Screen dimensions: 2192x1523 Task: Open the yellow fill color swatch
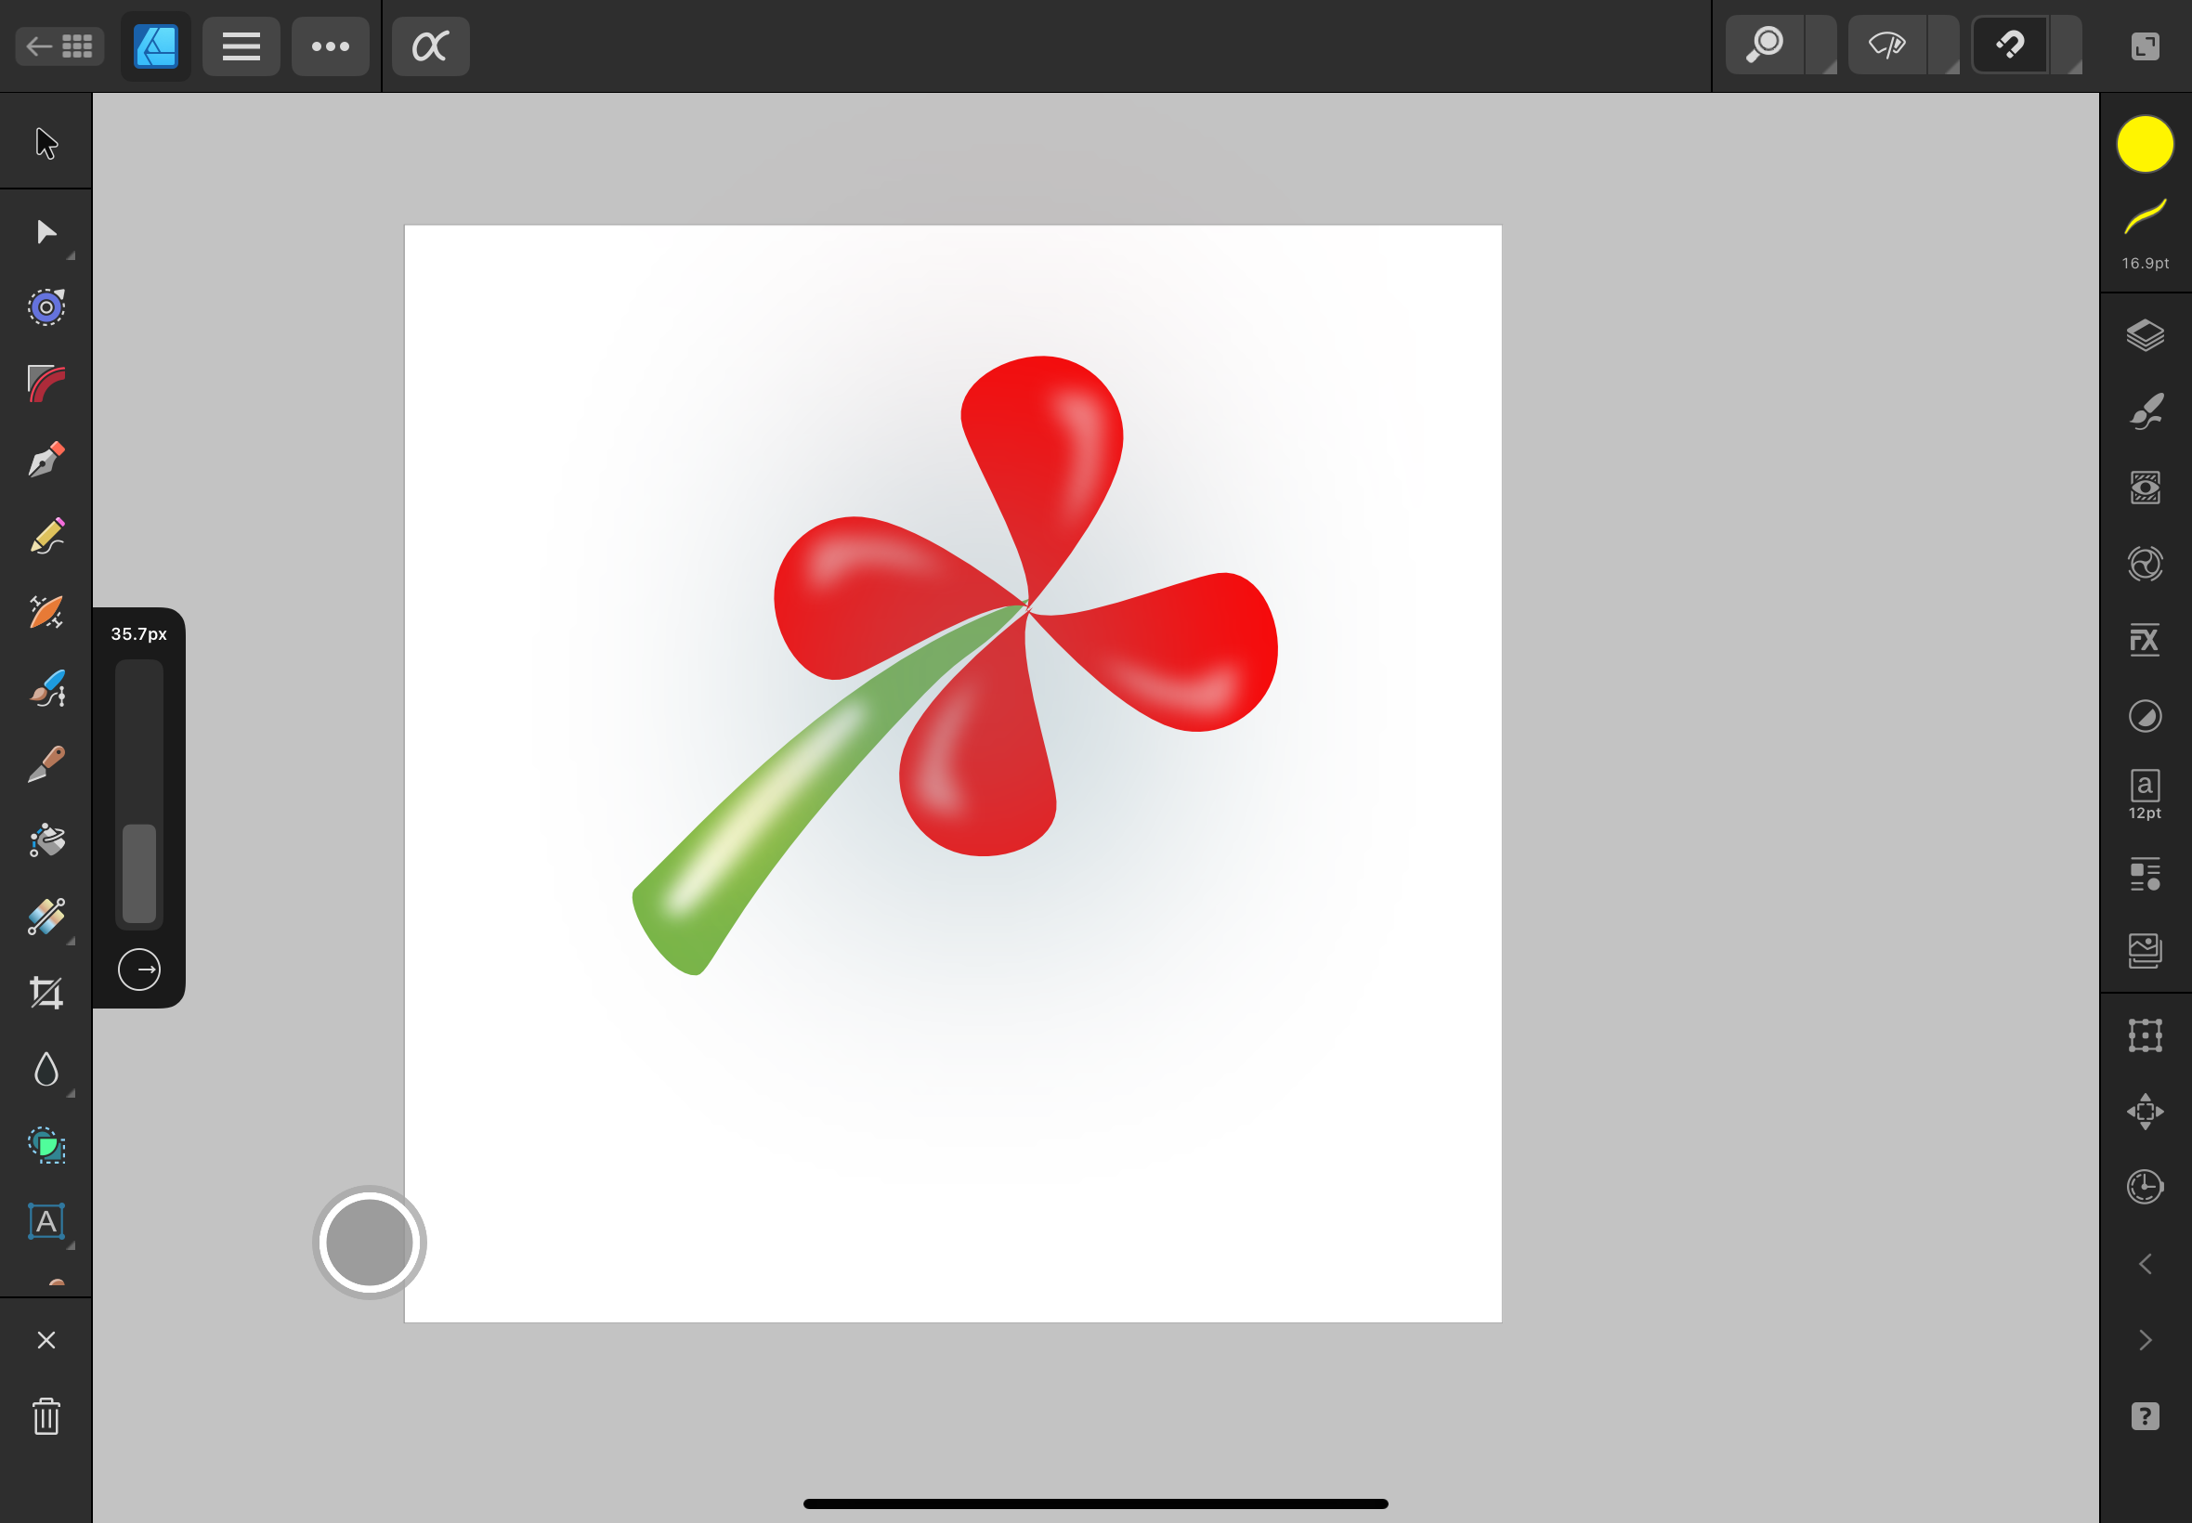tap(2146, 144)
